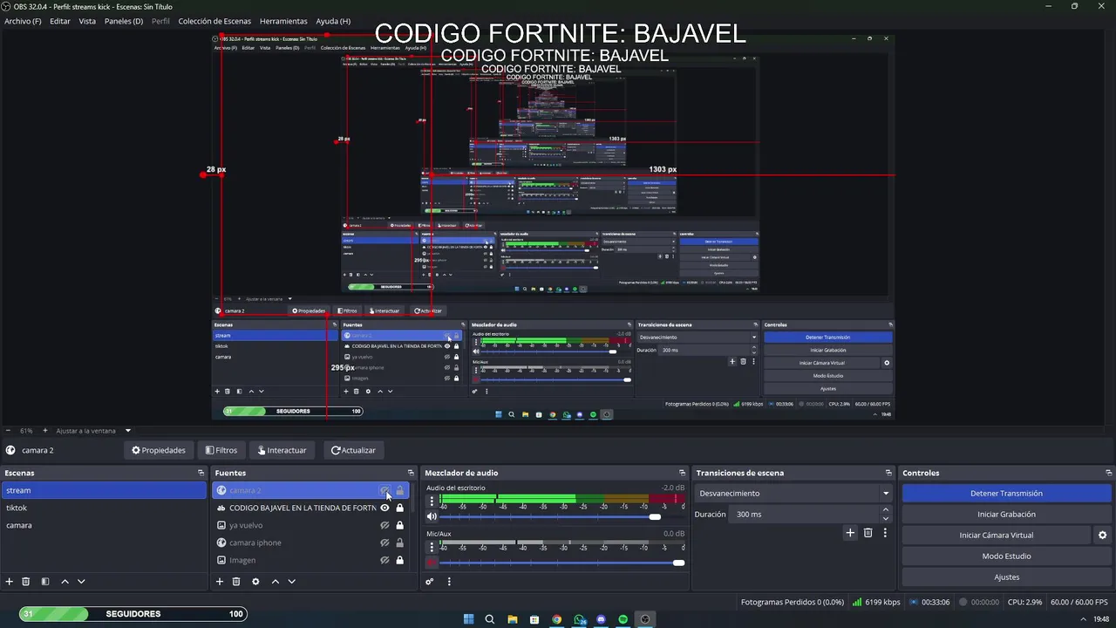Image resolution: width=1116 pixels, height=628 pixels.
Task: Enable Modo Estudio
Action: click(x=1006, y=556)
